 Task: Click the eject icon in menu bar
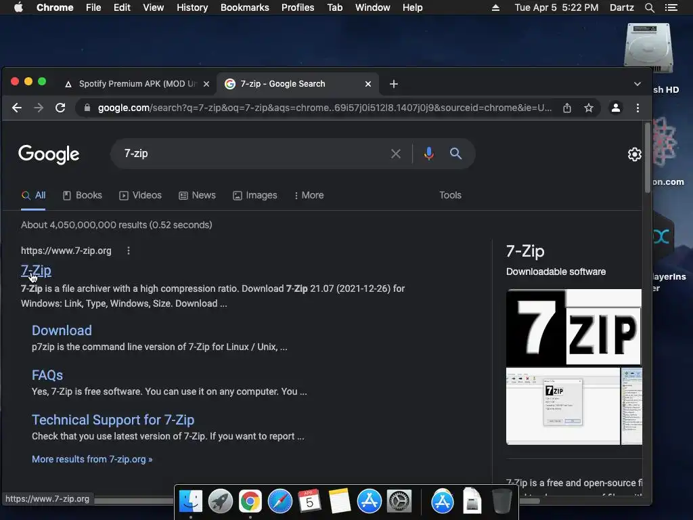click(495, 7)
